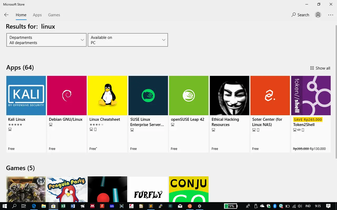
Task: Expand the Available on filter
Action: pos(128,40)
